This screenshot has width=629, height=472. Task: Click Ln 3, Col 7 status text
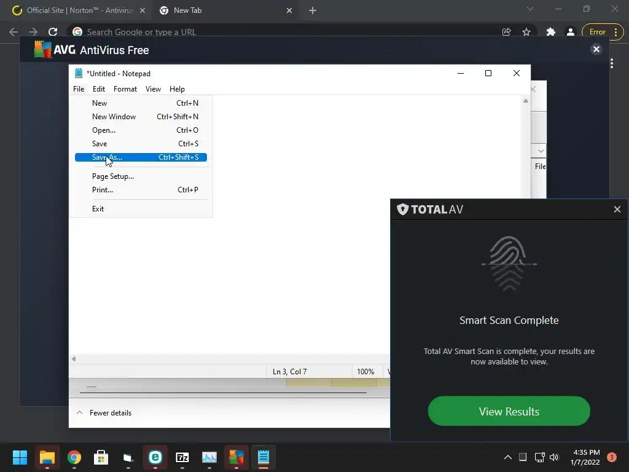(x=290, y=372)
